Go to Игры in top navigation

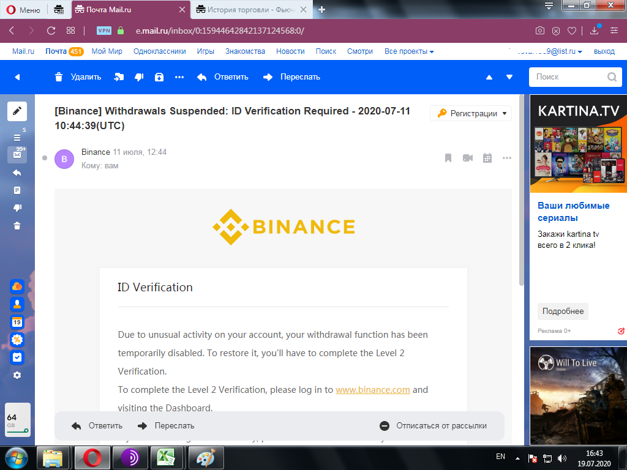point(206,51)
